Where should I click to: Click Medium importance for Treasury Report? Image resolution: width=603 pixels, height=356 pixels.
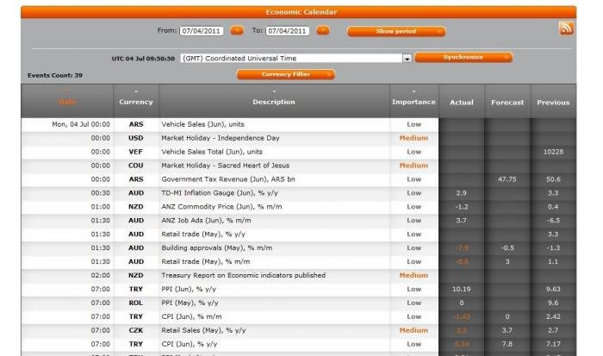click(x=413, y=276)
